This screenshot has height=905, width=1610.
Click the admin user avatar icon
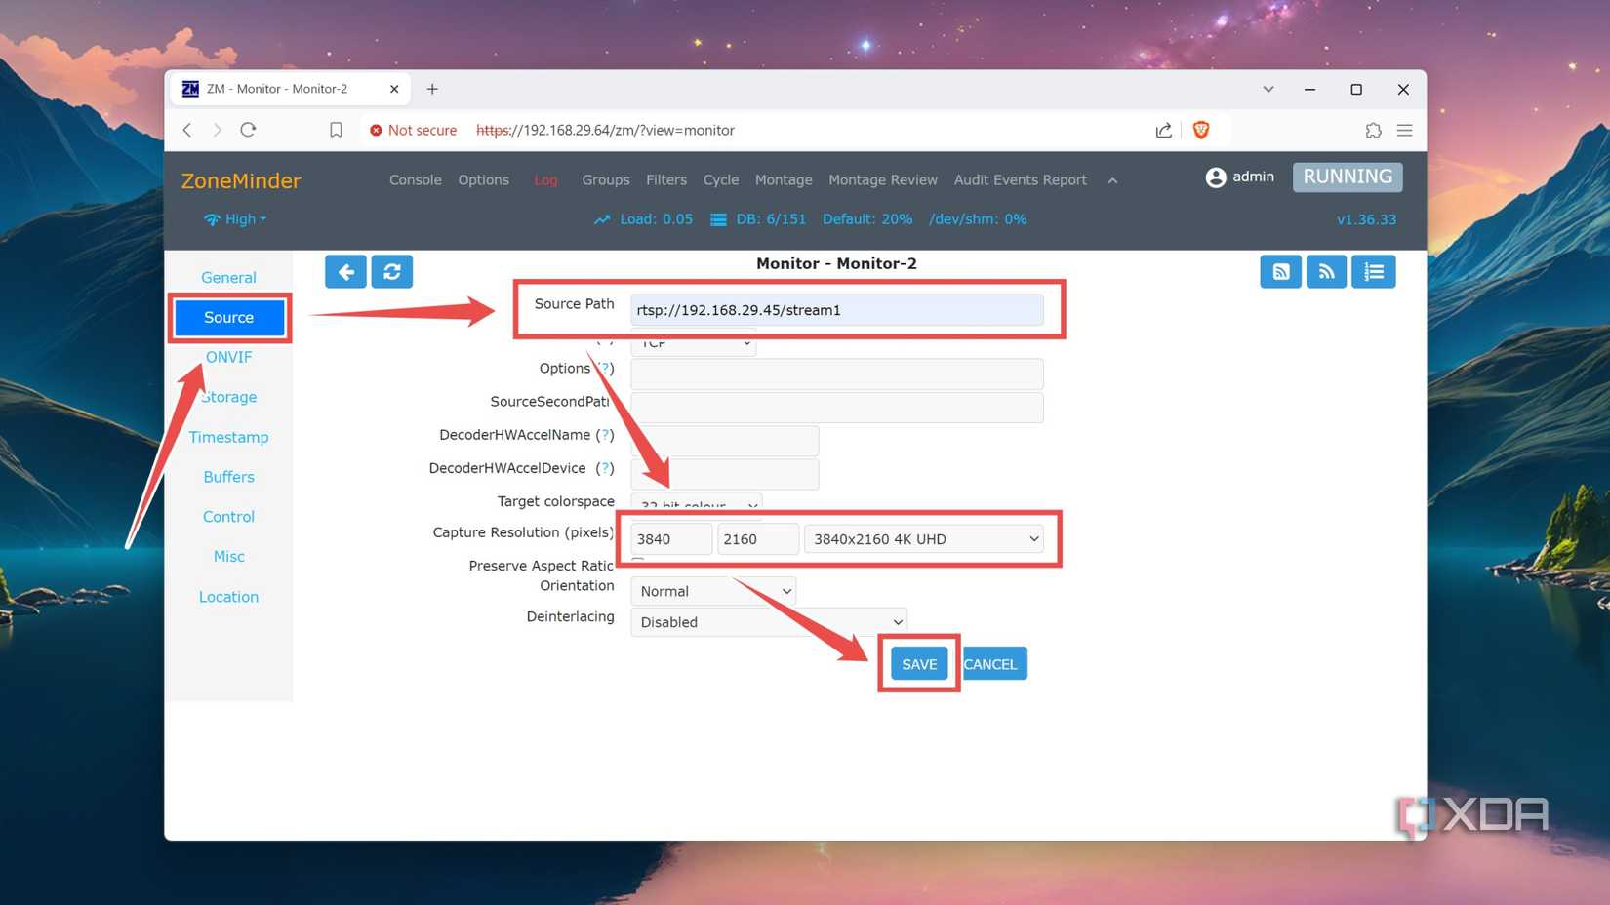1216,177
